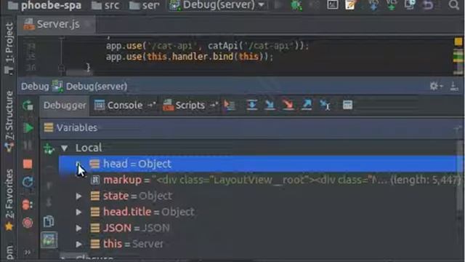Screen dimensions: 465x262
Task: Close the Server.js editor tab
Action: point(88,24)
